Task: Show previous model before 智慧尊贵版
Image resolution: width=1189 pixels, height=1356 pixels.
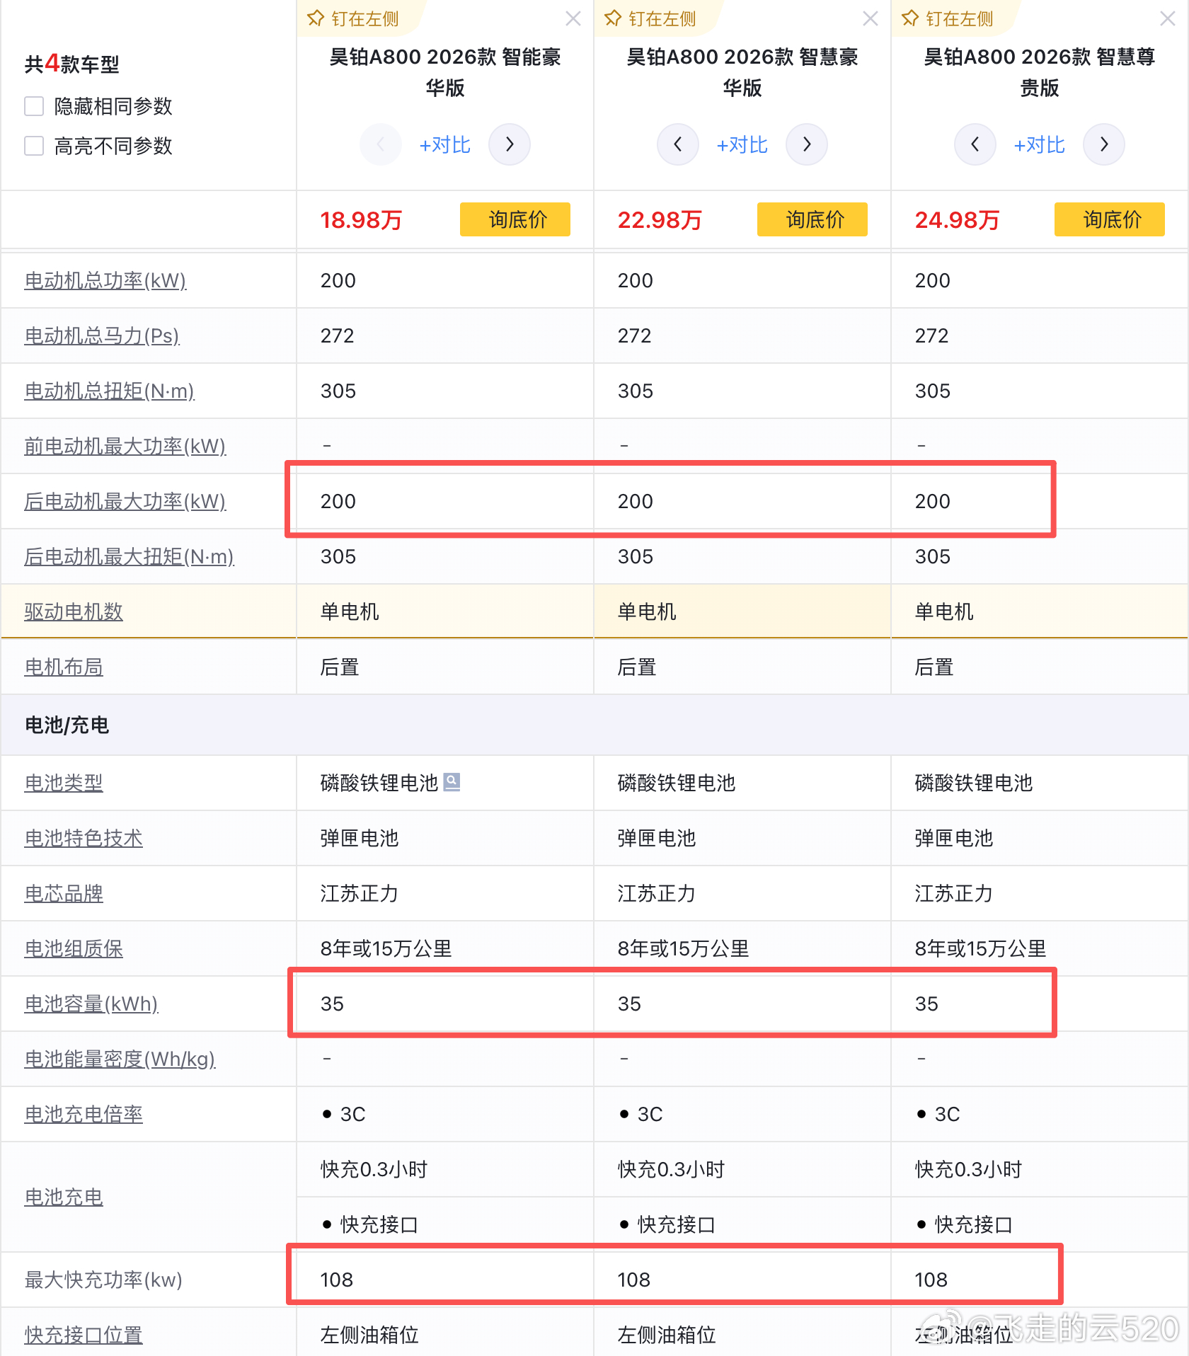Action: [975, 144]
